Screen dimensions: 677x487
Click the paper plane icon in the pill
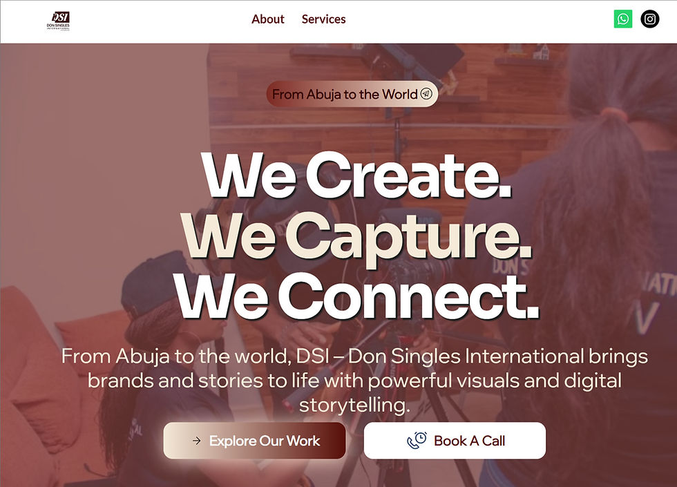click(426, 94)
